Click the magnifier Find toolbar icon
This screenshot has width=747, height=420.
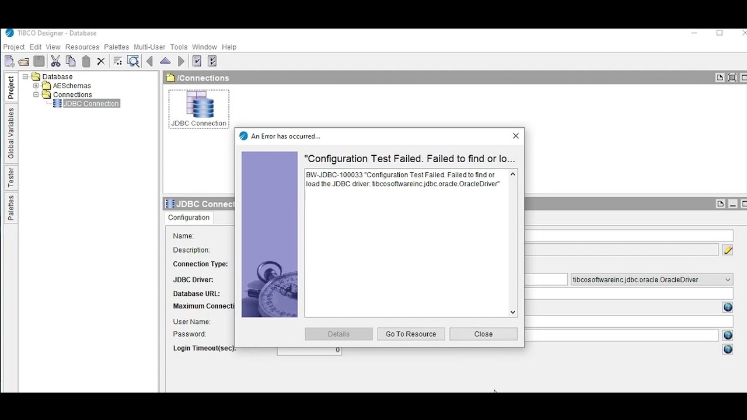[133, 61]
